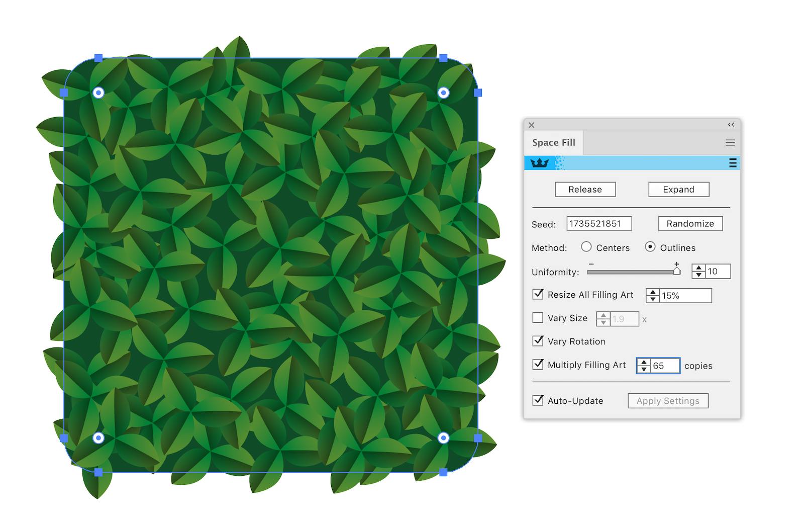Click the crown icon on the blue banner
The width and height of the screenshot is (804, 529).
click(x=539, y=162)
